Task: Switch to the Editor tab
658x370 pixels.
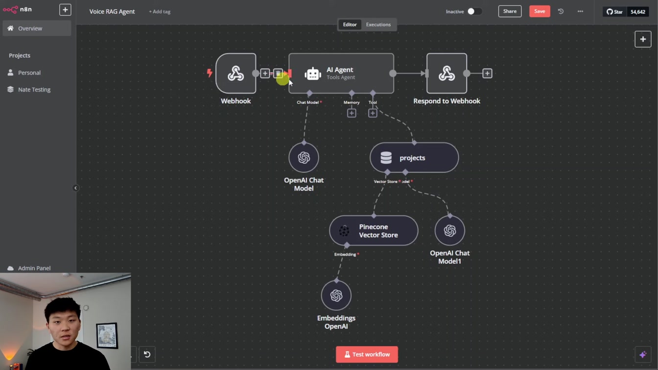Action: pyautogui.click(x=350, y=24)
